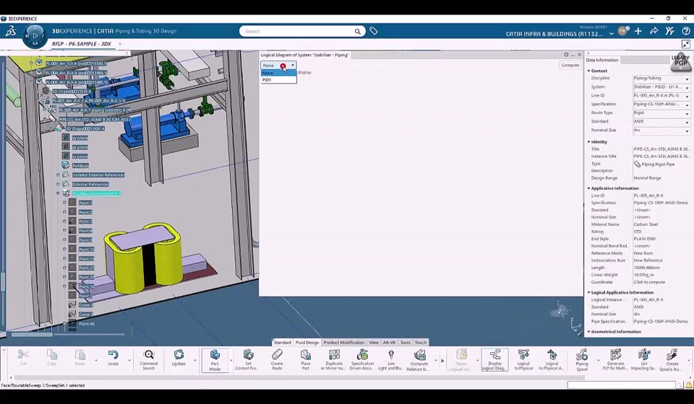Open Command Search tool

(x=149, y=359)
